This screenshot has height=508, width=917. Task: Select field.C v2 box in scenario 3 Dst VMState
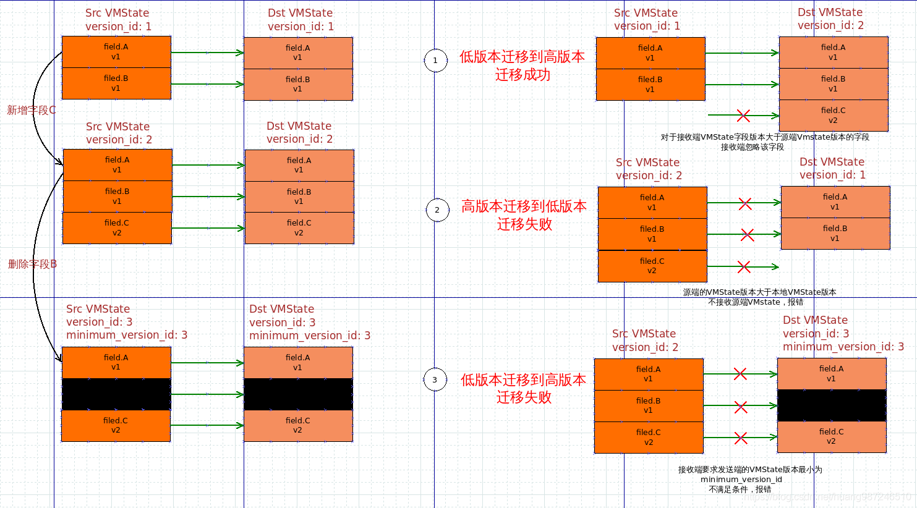click(832, 437)
